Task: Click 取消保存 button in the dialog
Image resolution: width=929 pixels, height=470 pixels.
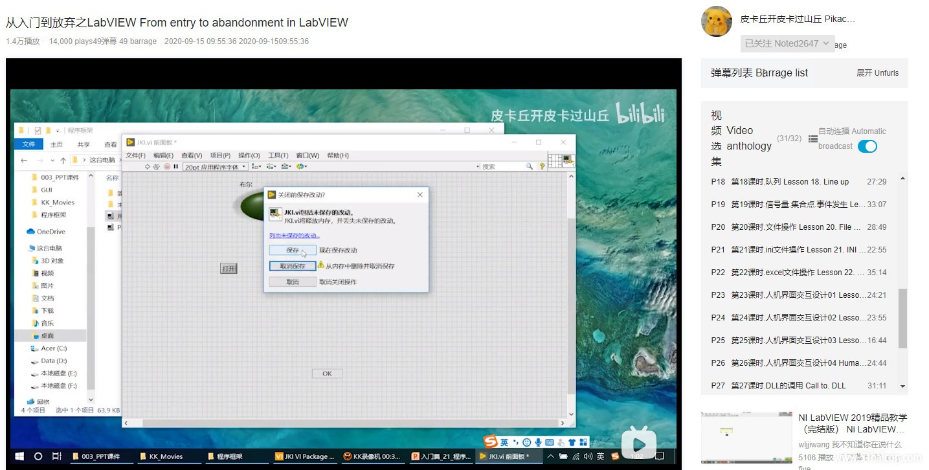Action: pos(293,266)
